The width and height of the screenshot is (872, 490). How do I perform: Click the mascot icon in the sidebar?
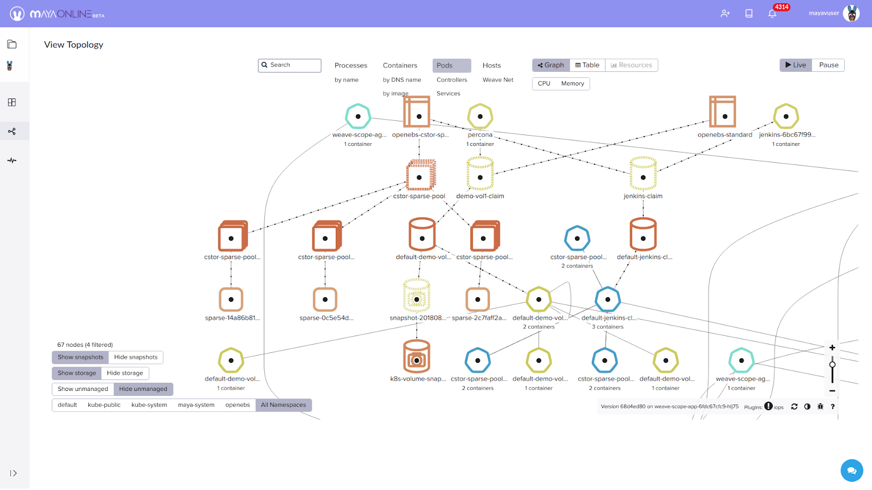[9, 66]
